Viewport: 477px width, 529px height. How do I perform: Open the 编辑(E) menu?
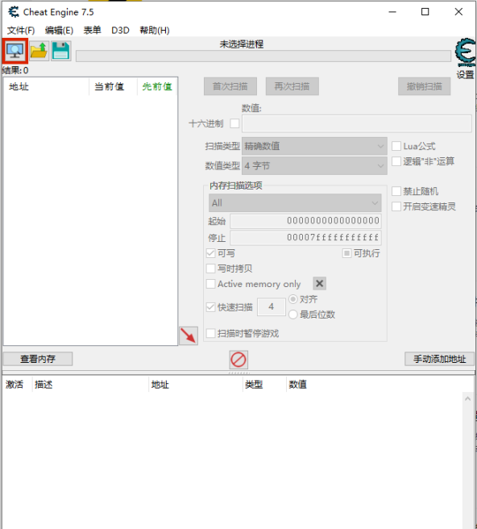coord(60,31)
